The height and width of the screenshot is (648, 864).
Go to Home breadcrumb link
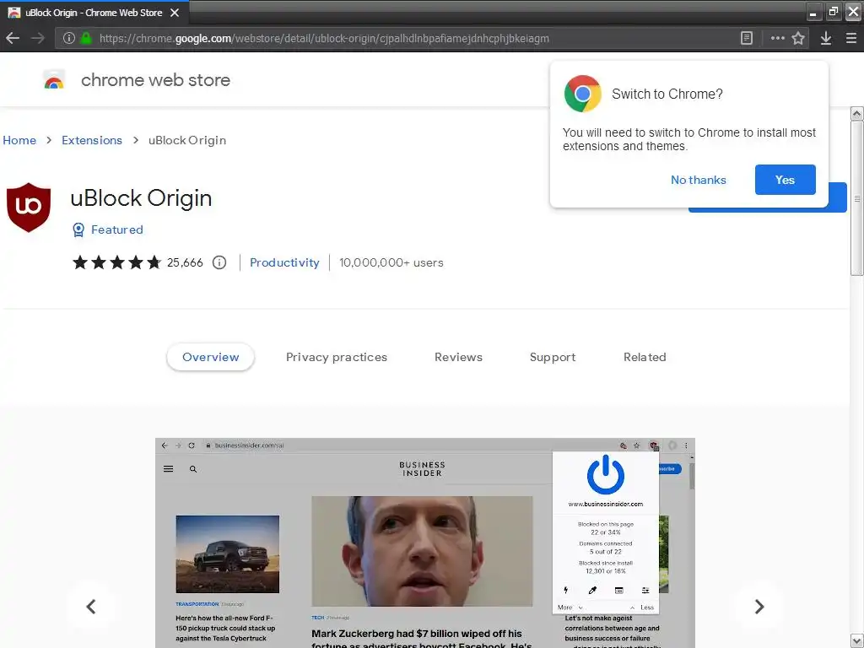point(19,140)
